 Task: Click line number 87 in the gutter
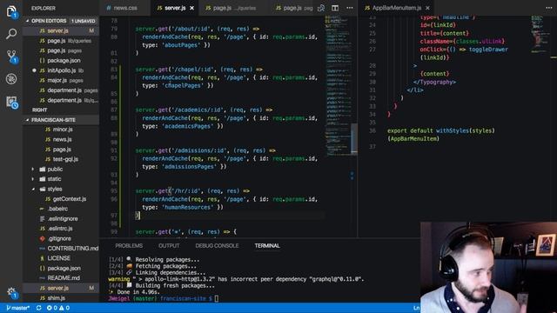coord(114,110)
